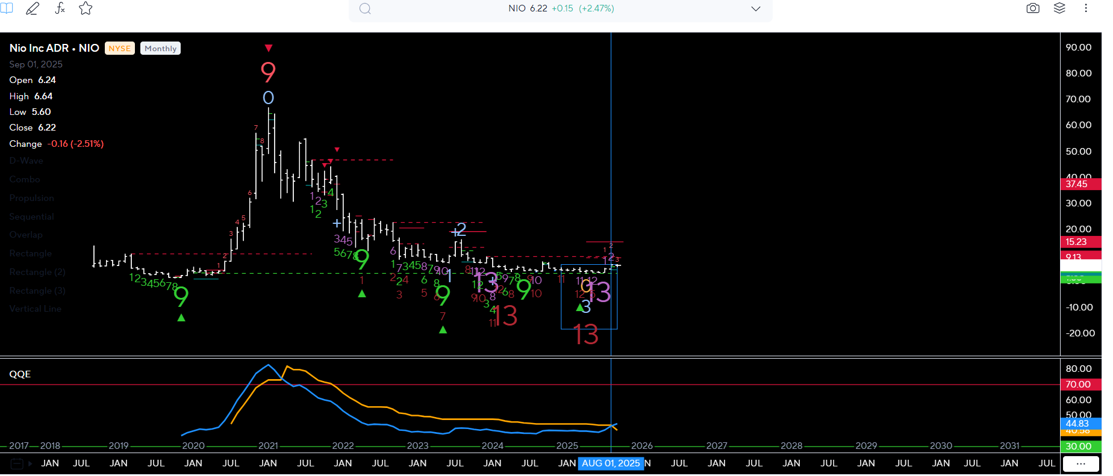Image resolution: width=1113 pixels, height=476 pixels.
Task: Select the Overlap indicator label
Action: [26, 235]
